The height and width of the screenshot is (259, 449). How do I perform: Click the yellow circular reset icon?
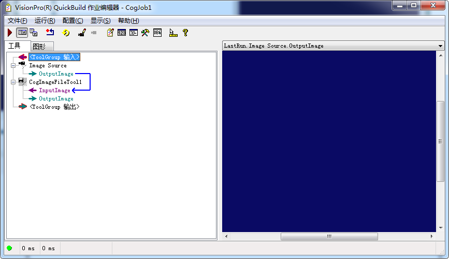click(66, 33)
